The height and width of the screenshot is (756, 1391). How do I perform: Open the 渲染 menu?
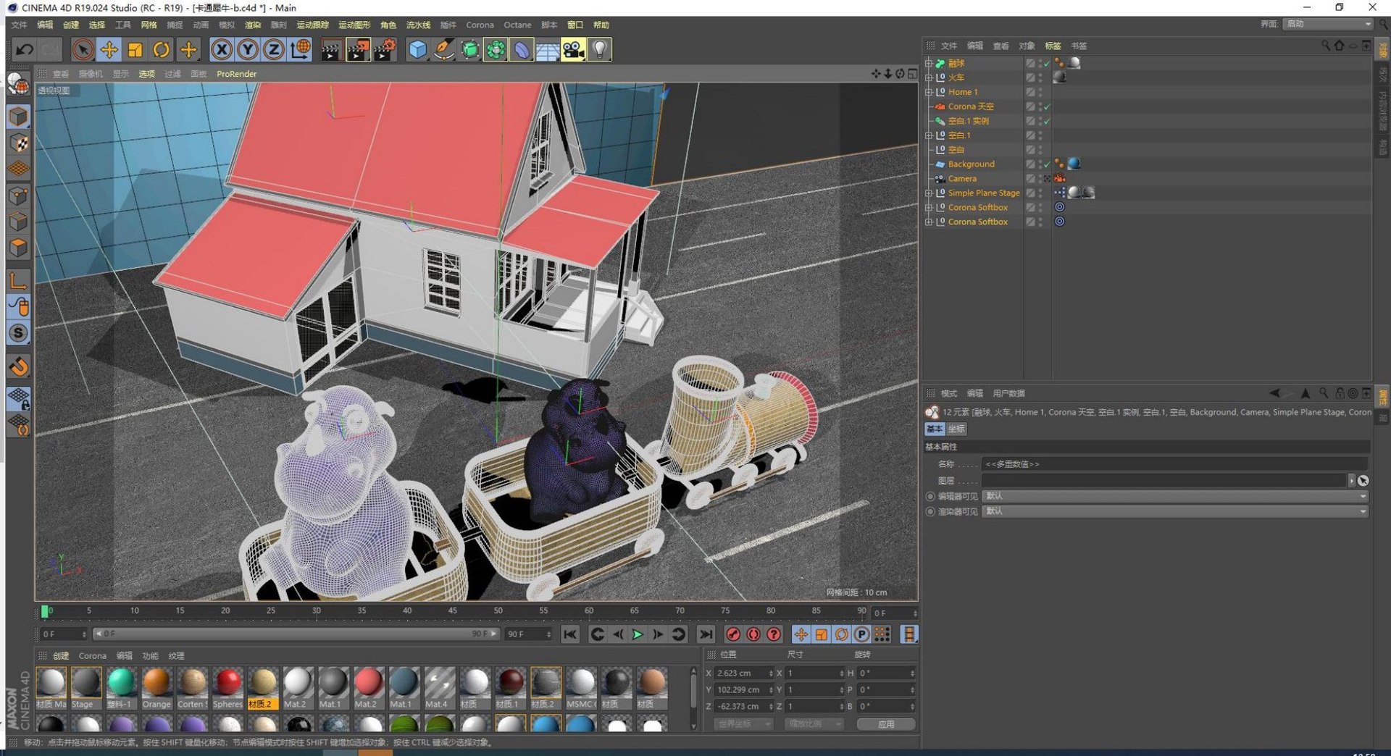coord(253,25)
